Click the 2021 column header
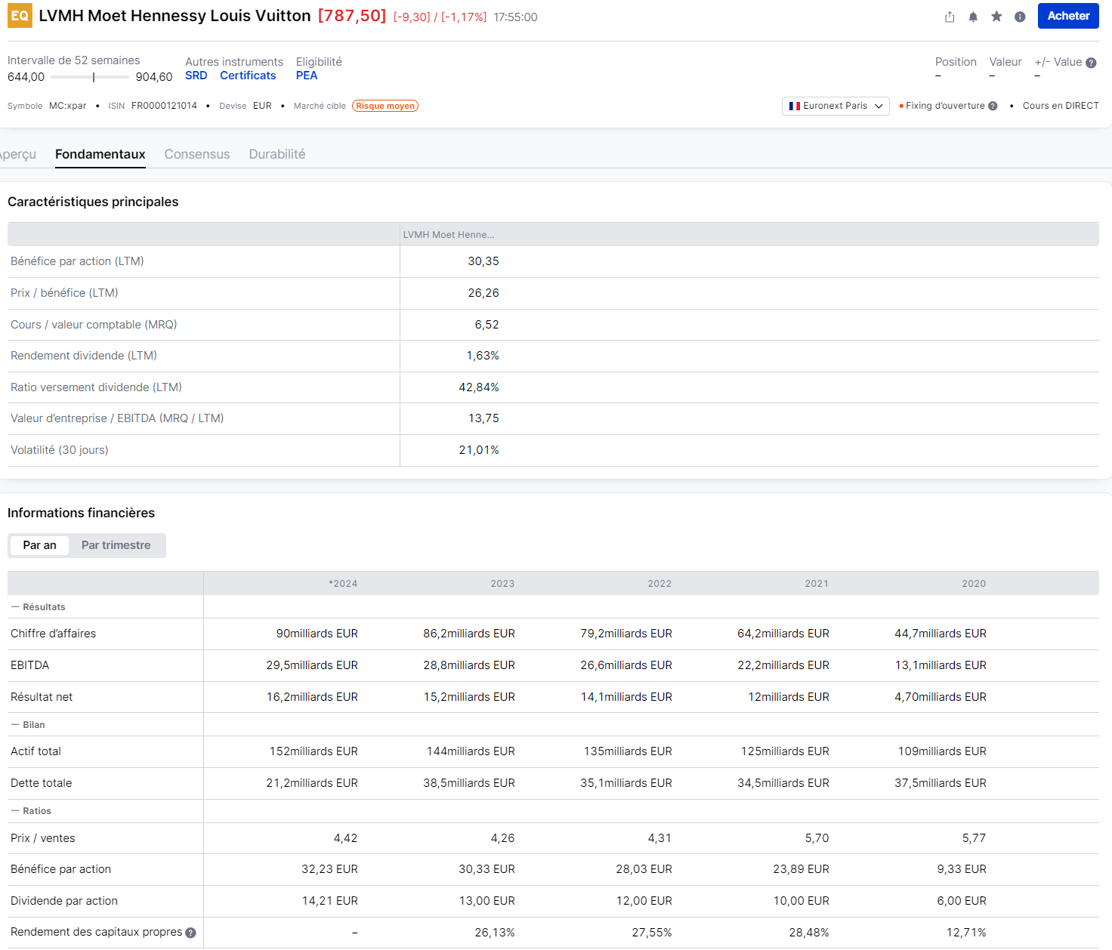 coord(817,584)
